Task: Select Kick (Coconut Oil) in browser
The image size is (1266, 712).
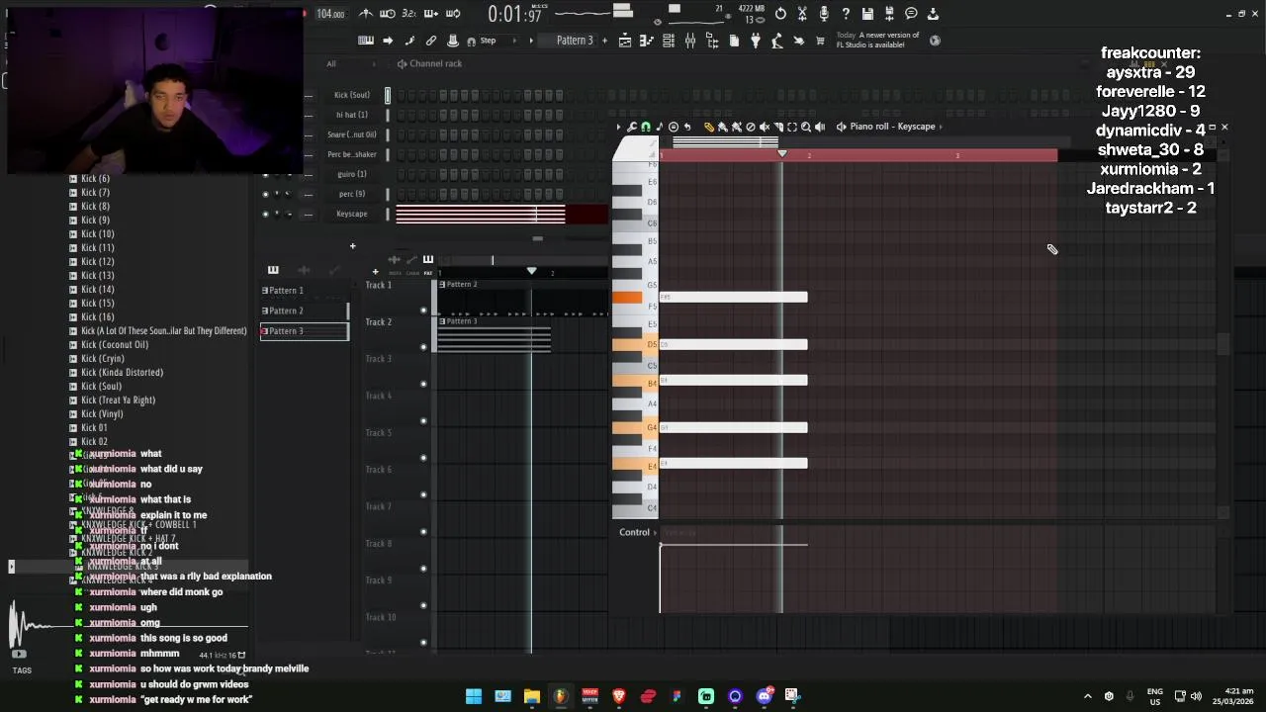Action: [x=115, y=345]
